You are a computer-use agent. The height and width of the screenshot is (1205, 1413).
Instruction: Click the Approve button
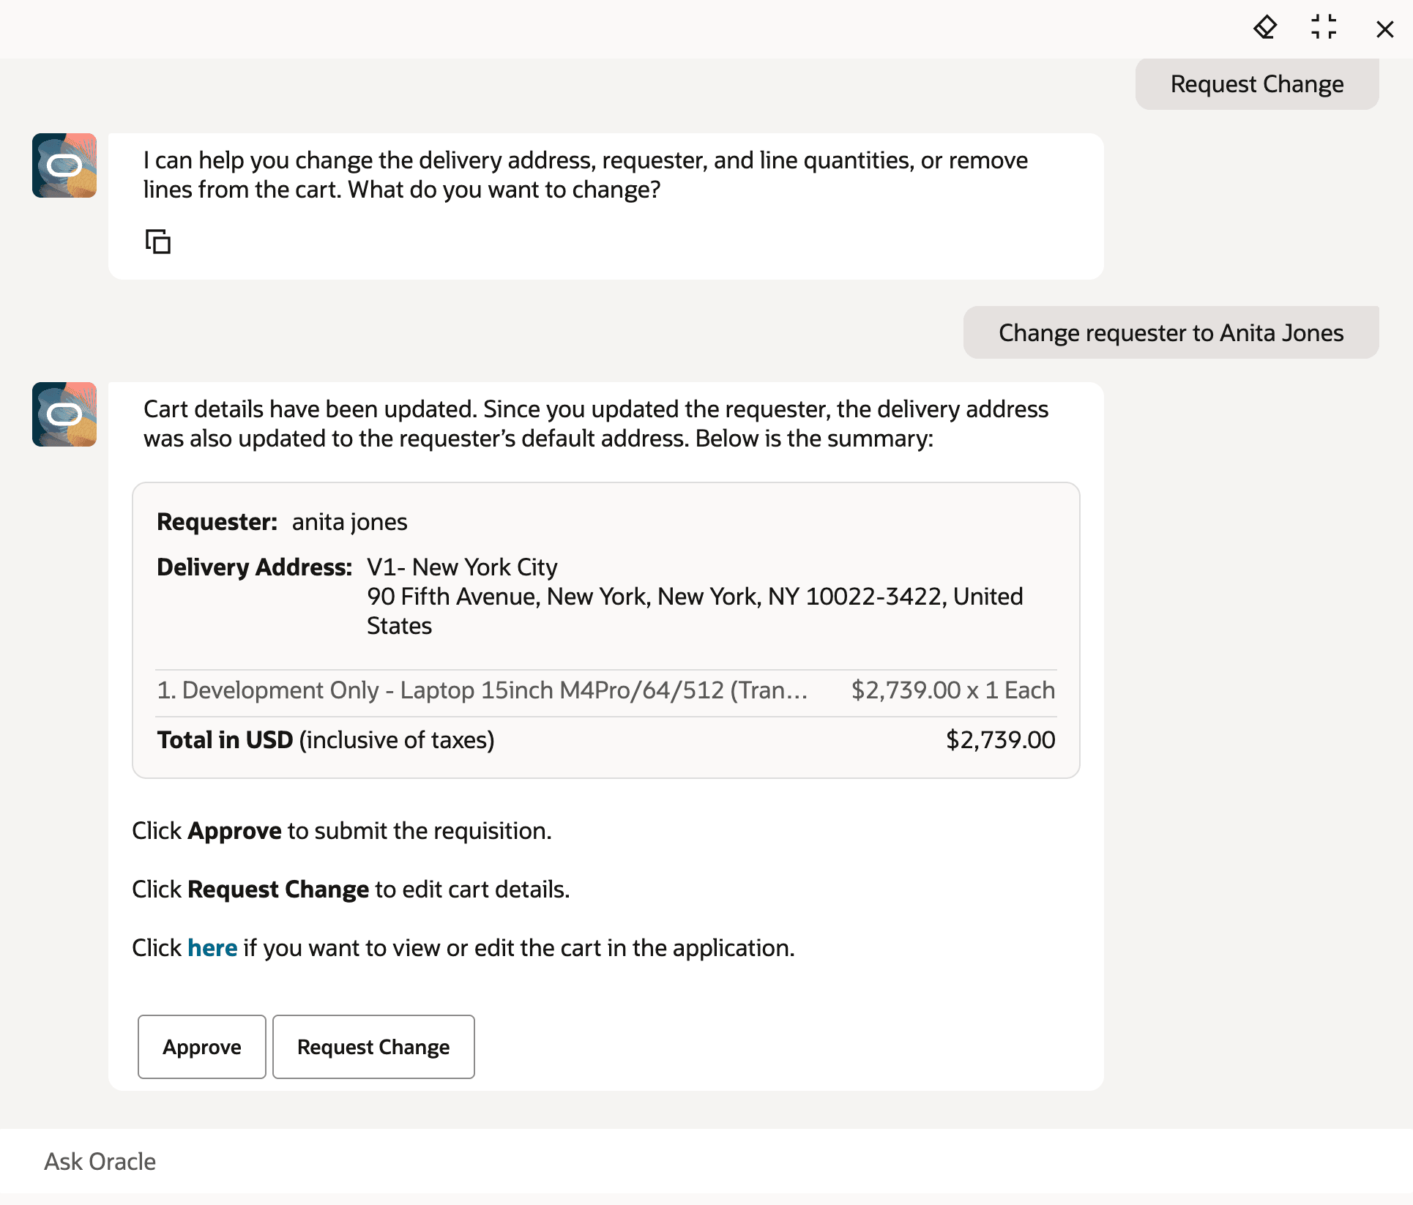(x=202, y=1047)
